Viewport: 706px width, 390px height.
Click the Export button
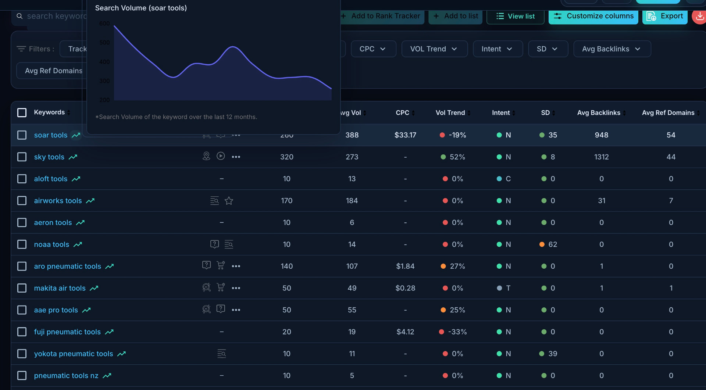tap(665, 16)
